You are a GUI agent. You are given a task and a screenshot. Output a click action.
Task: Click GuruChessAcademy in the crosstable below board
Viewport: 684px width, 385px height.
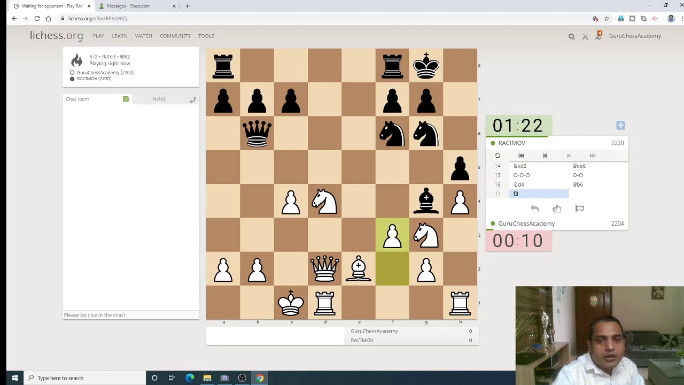(374, 331)
